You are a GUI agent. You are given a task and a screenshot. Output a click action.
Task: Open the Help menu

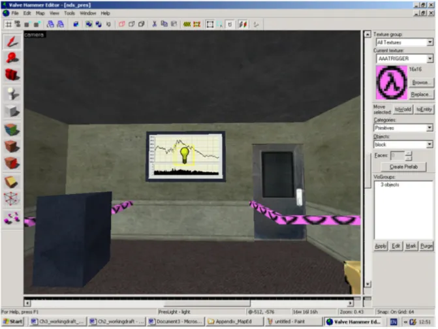coord(105,13)
